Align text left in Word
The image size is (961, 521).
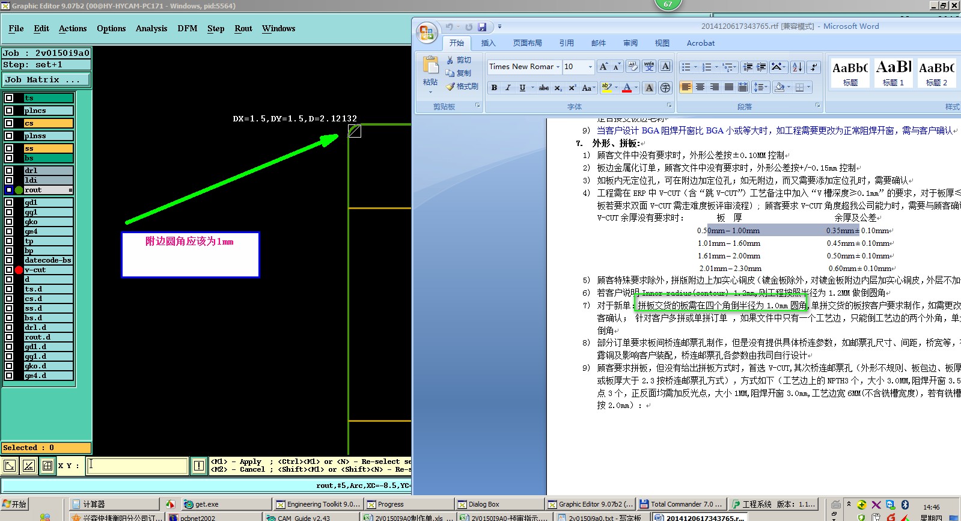coord(686,87)
